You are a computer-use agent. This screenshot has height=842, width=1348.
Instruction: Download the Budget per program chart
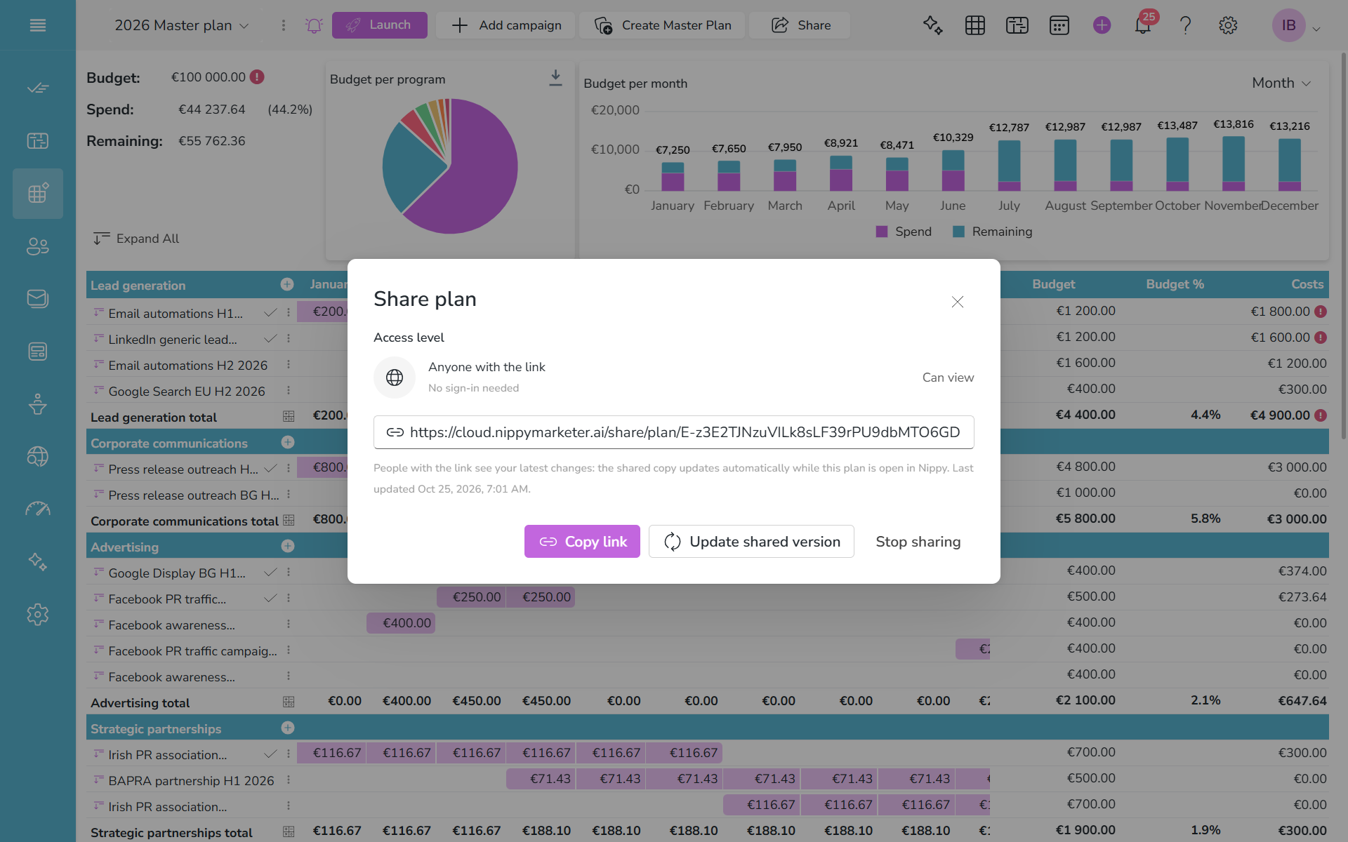pos(555,78)
